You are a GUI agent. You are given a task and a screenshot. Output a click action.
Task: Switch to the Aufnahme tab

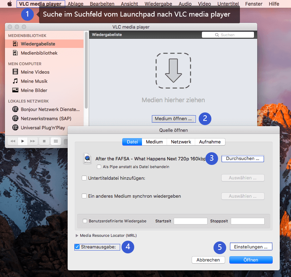click(210, 142)
